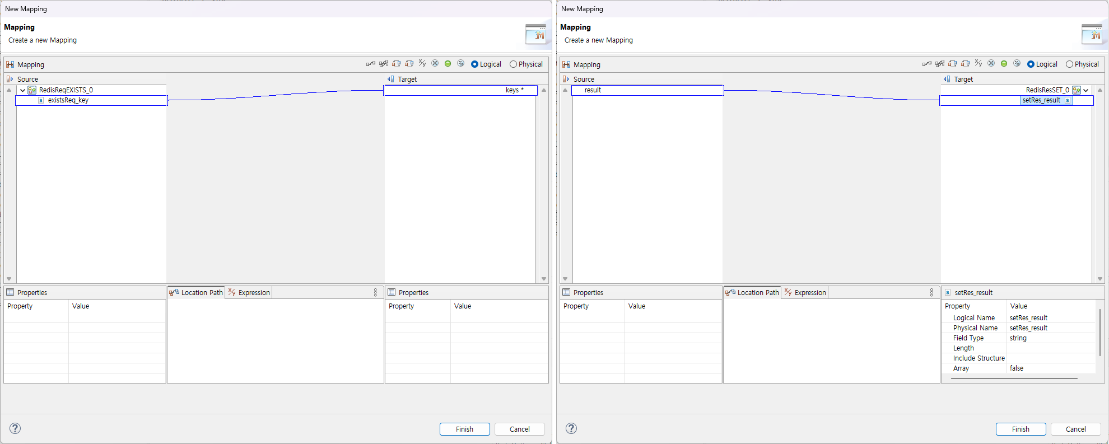Switch to Expression tab in left dialog

click(x=249, y=293)
